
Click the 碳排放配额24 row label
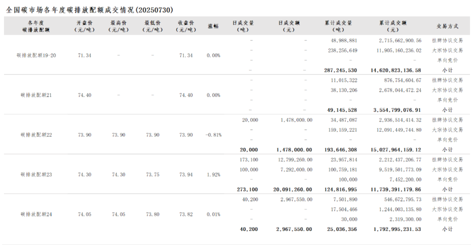[36, 214]
